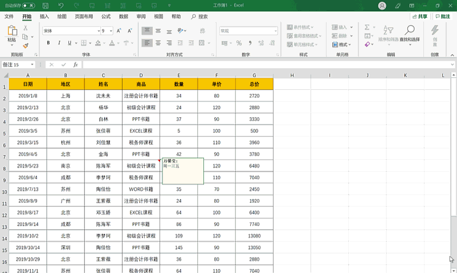The image size is (457, 273).
Task: Click the AutoSum sigma icon
Action: pos(366,27)
